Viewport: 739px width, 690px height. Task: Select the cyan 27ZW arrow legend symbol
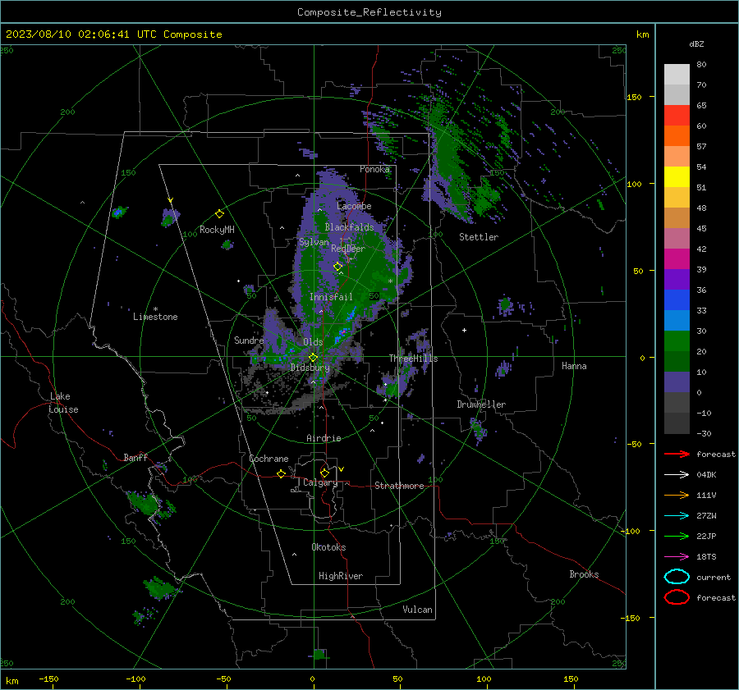pyautogui.click(x=677, y=516)
